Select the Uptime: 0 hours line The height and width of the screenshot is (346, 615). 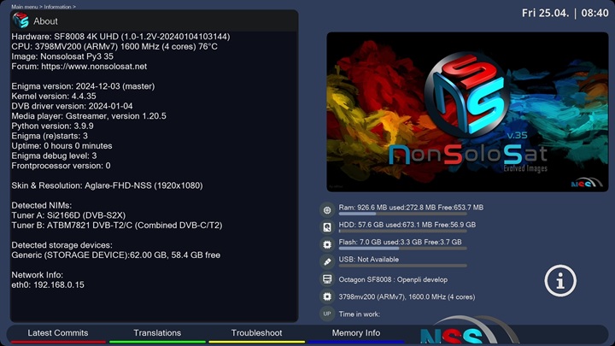click(x=62, y=146)
